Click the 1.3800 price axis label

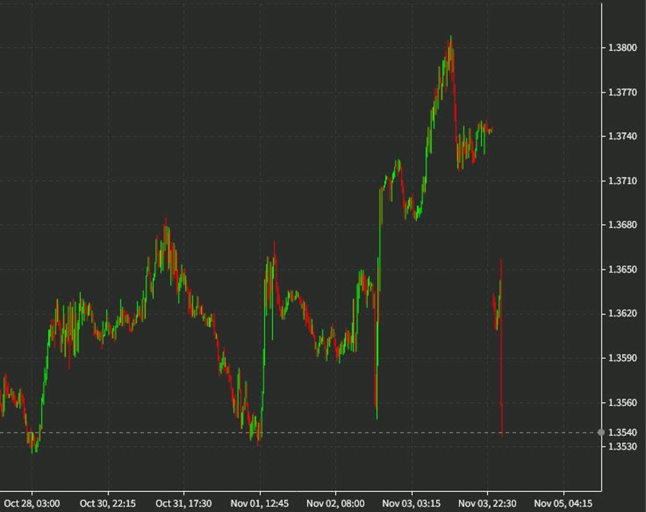coord(622,48)
